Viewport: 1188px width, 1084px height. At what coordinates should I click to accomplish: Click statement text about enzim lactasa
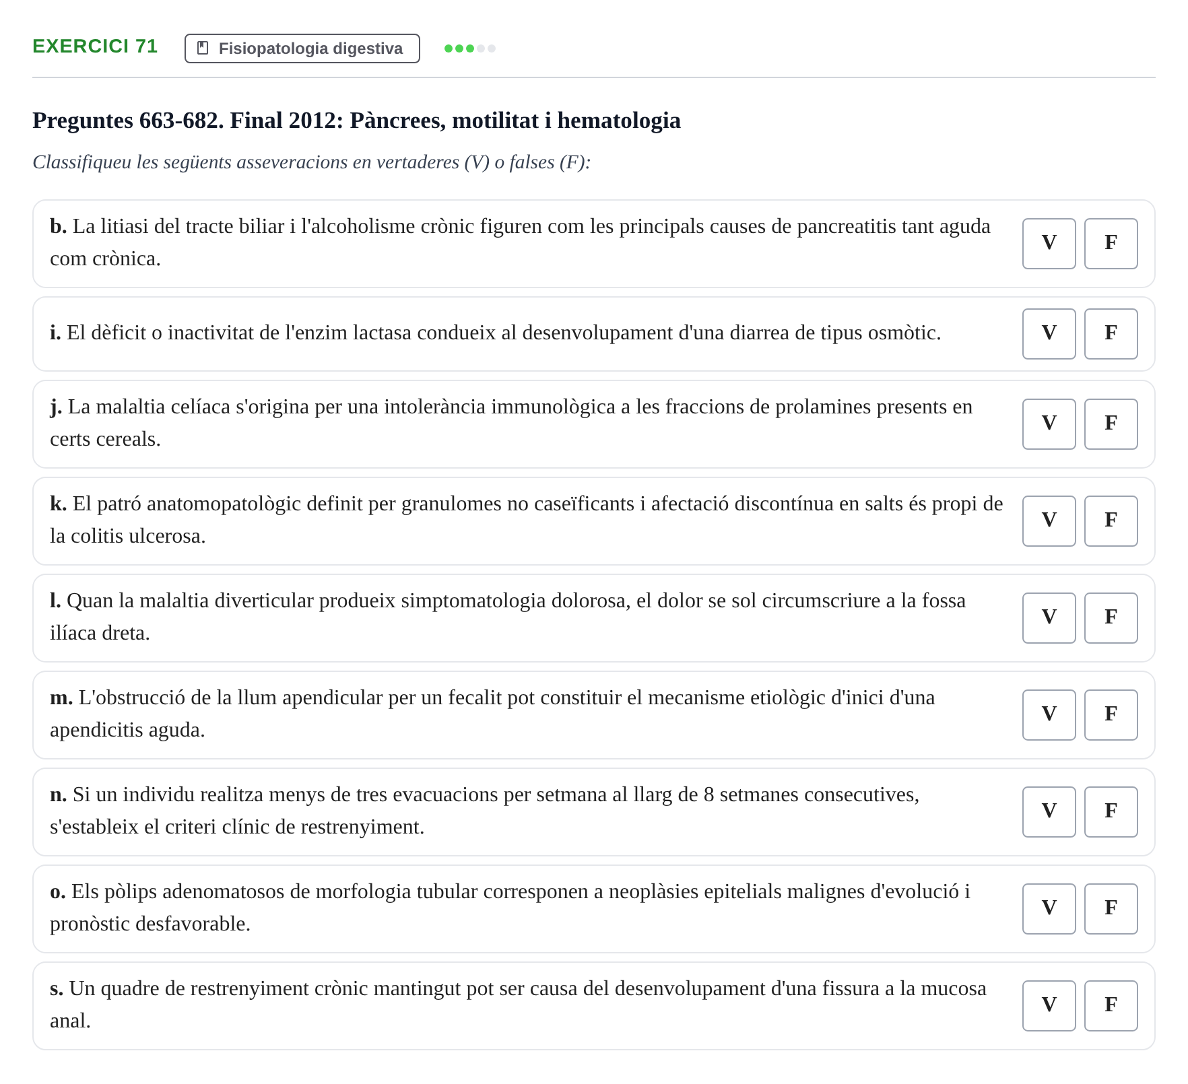tap(495, 333)
